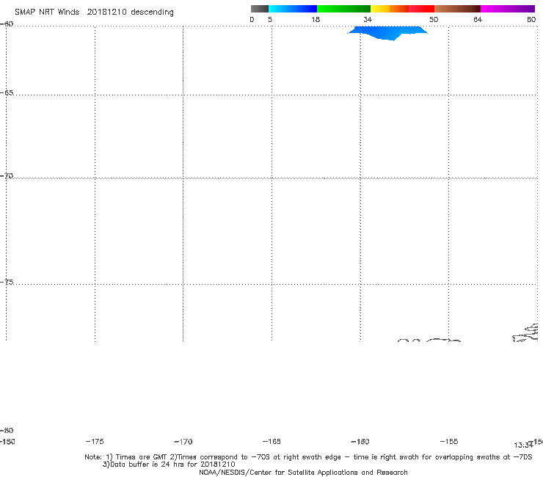Click the swath time stamp '13:34'

tap(523, 445)
